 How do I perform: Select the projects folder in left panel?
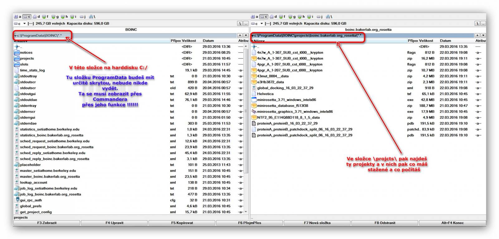pos(27,59)
